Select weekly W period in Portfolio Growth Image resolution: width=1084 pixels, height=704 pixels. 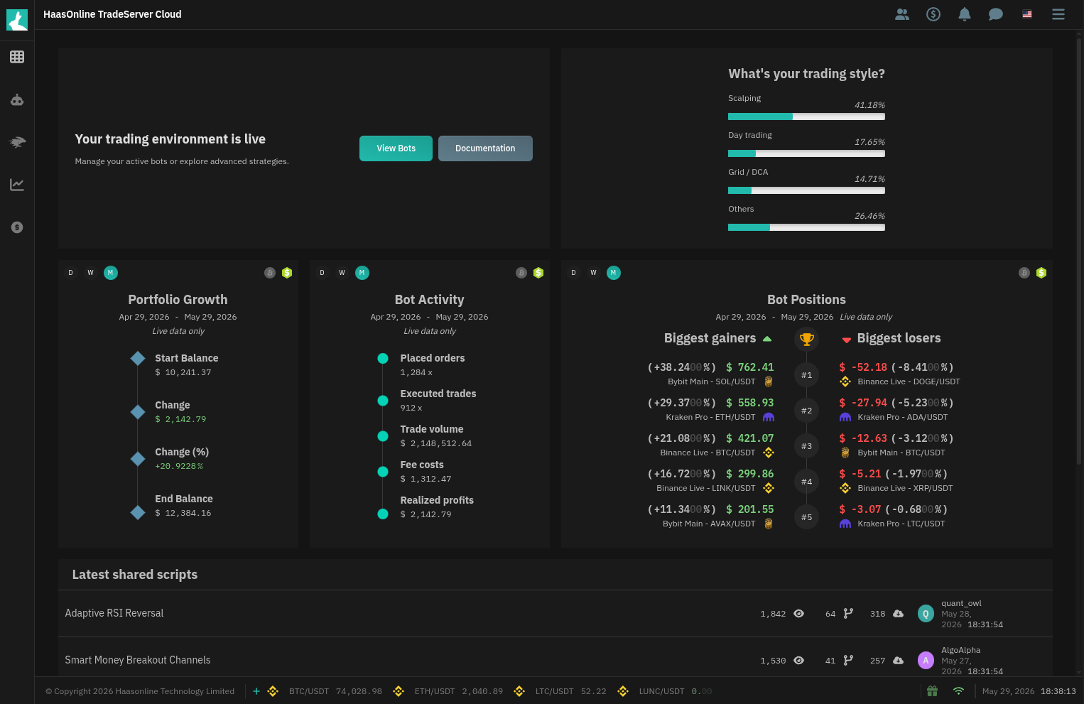point(90,273)
